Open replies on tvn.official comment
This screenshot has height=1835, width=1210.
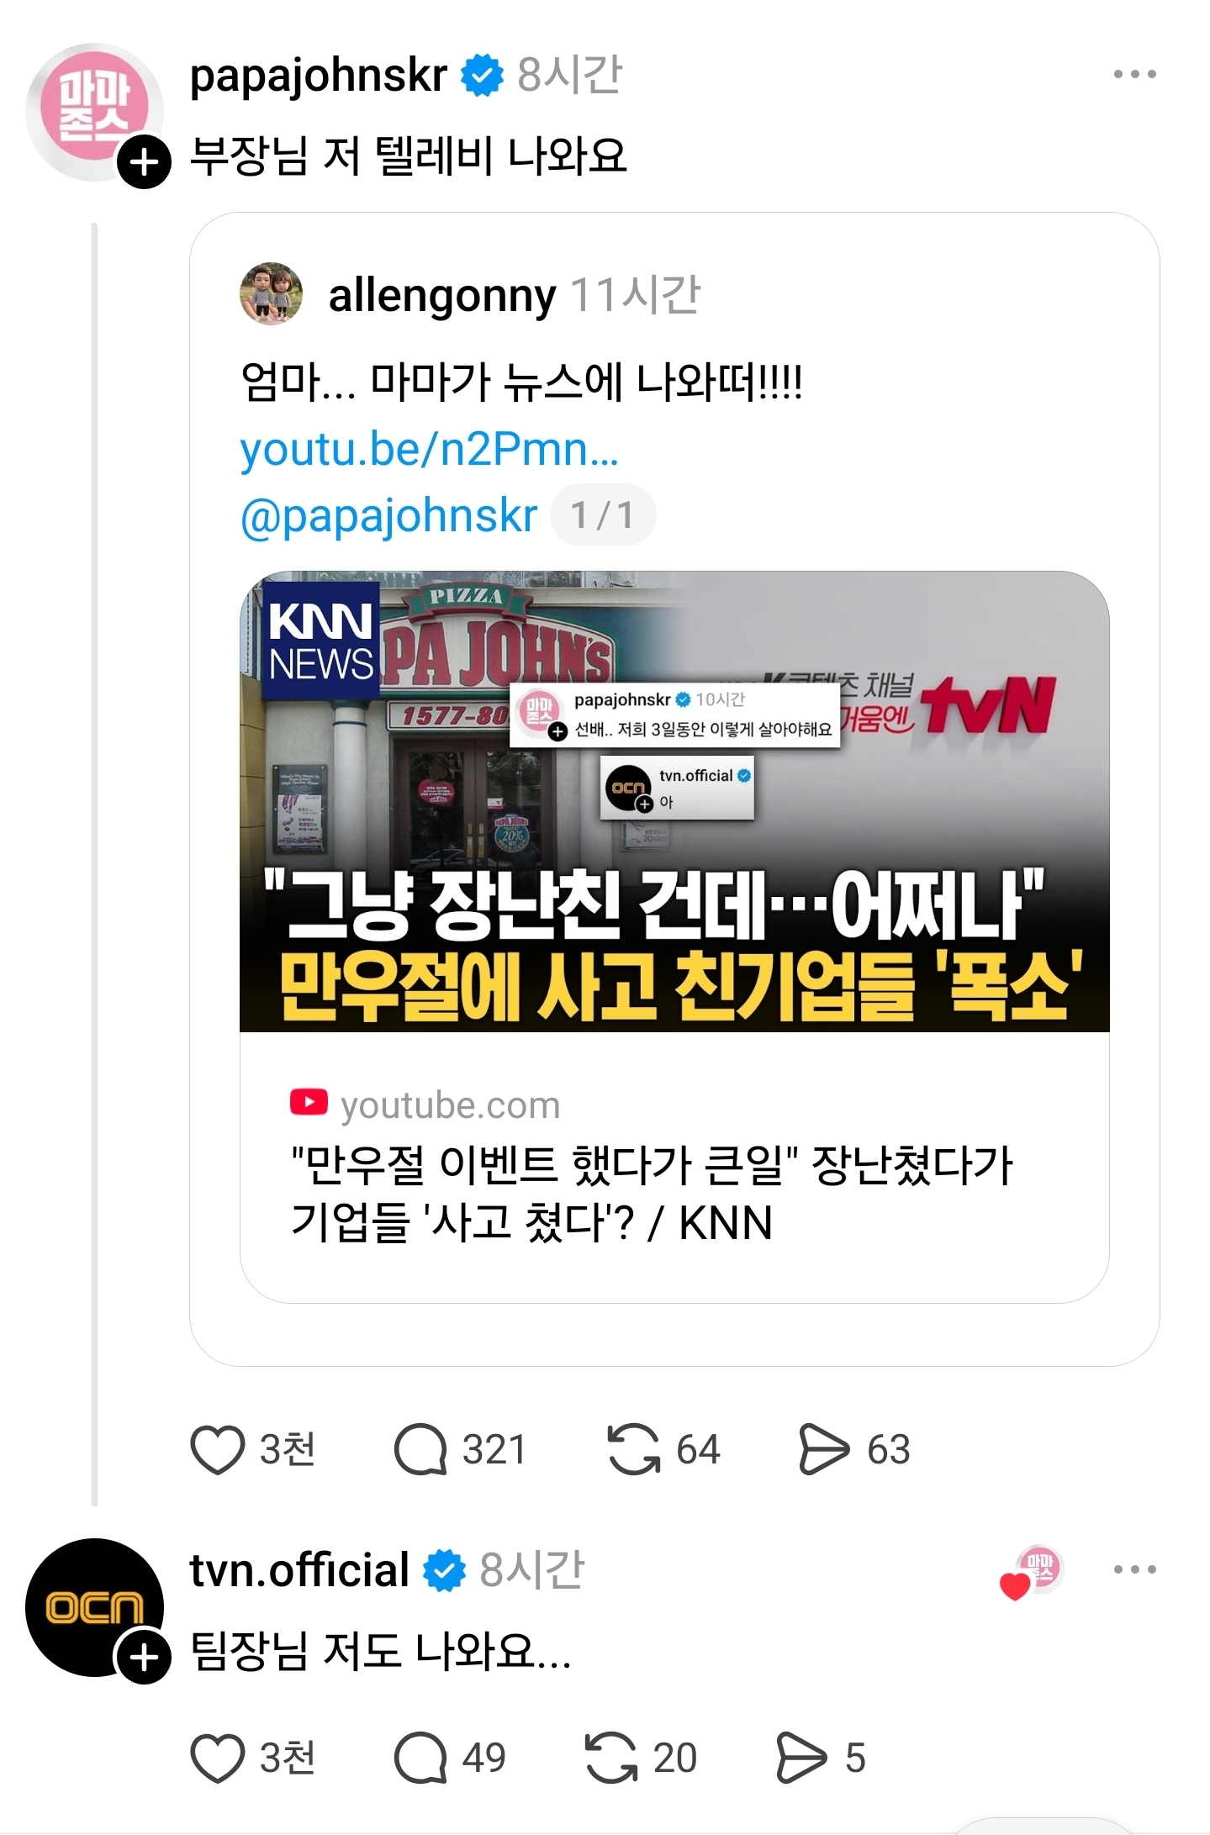(420, 1758)
